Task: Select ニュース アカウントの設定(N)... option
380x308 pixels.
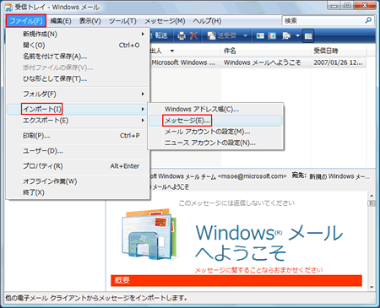Action: [x=215, y=143]
